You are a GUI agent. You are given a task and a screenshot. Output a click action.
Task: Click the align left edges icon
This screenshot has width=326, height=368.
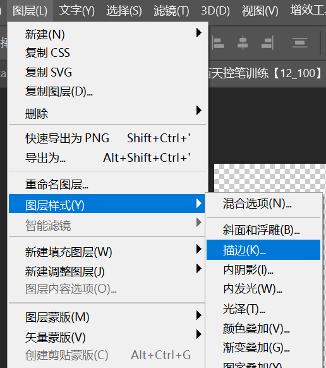219,43
